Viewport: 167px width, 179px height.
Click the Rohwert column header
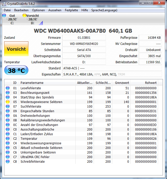(144, 83)
